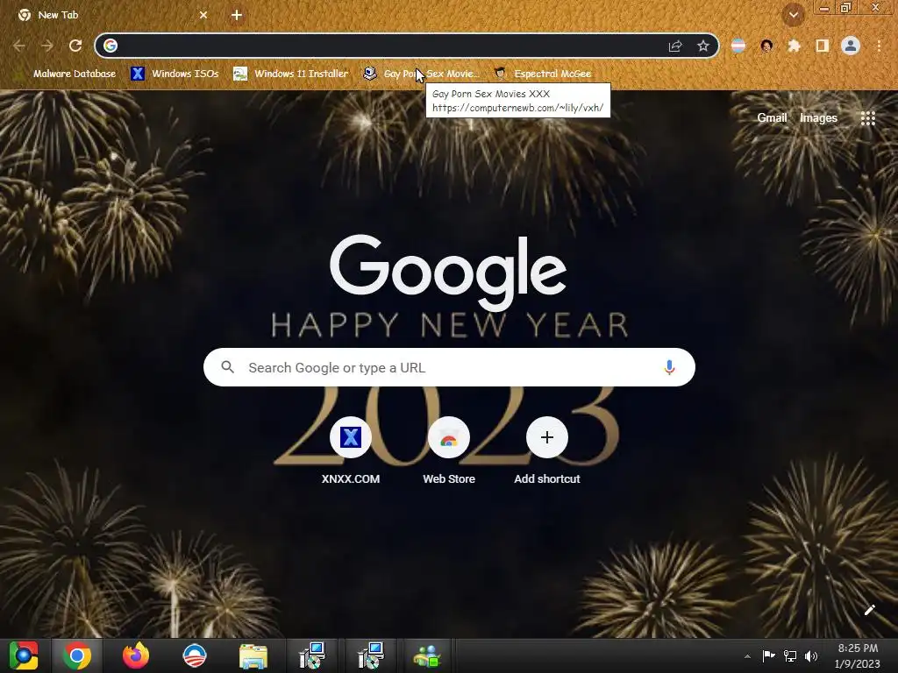Open the tab search dropdown arrow

pyautogui.click(x=794, y=15)
